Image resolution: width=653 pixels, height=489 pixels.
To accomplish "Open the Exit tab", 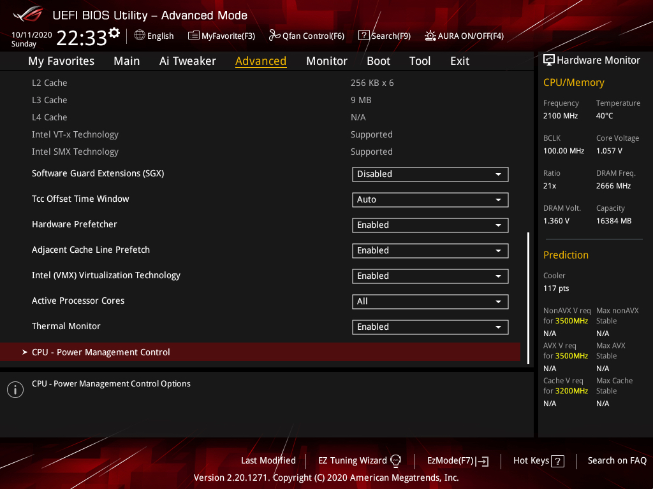I will click(460, 61).
